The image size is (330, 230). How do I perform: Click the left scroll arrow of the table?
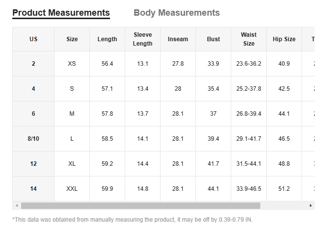click(16, 205)
